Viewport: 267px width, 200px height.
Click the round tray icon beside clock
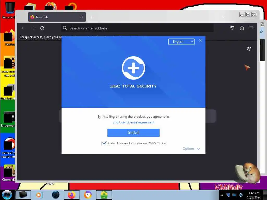click(x=241, y=195)
